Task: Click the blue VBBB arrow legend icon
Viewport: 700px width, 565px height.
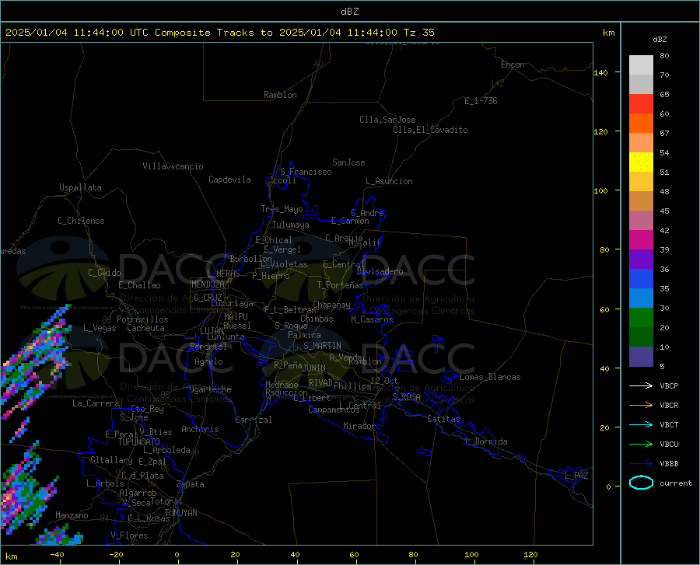Action: point(641,463)
